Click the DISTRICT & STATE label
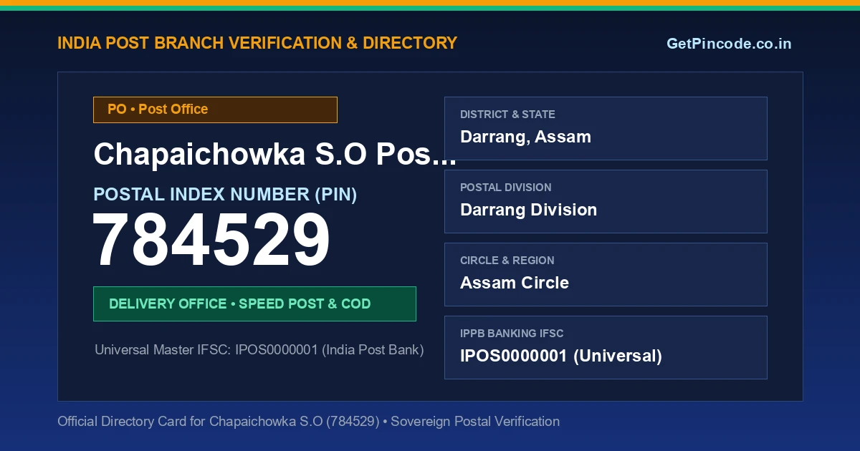This screenshot has width=860, height=451. [x=507, y=115]
